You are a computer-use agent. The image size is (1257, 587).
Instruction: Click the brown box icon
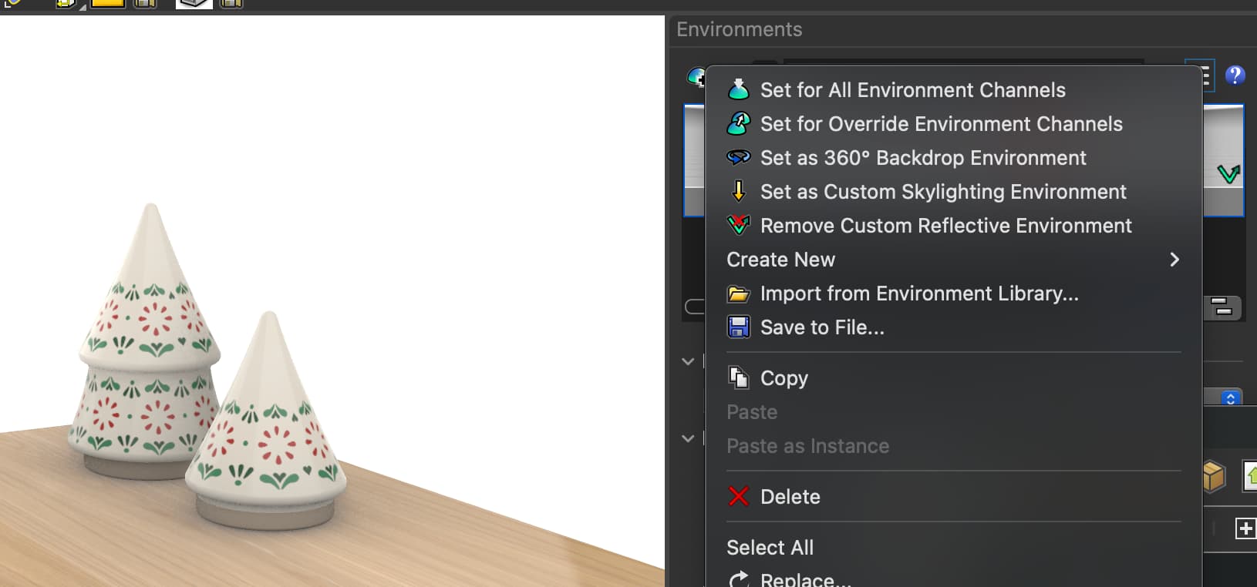point(1214,476)
